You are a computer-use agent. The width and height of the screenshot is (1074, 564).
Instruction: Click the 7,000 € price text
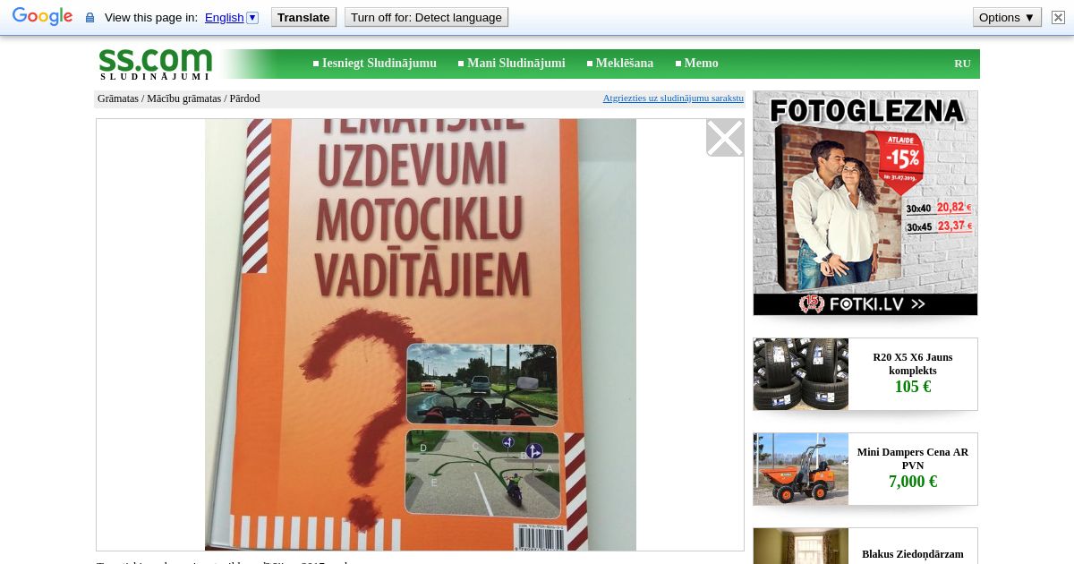coord(913,482)
